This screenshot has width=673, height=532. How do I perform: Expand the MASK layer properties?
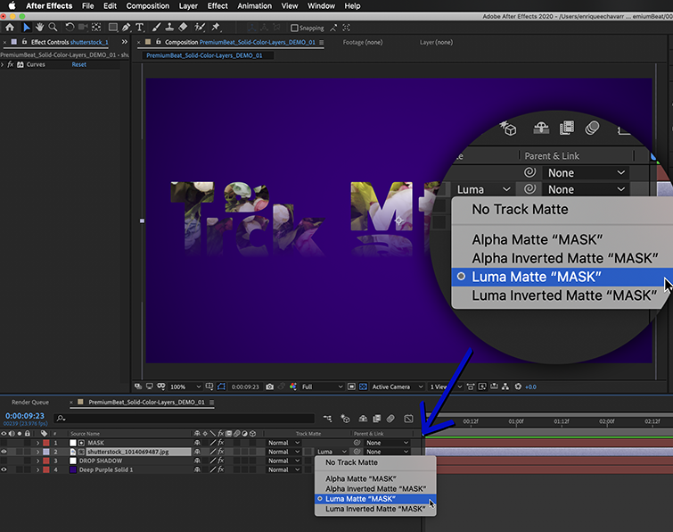click(37, 443)
